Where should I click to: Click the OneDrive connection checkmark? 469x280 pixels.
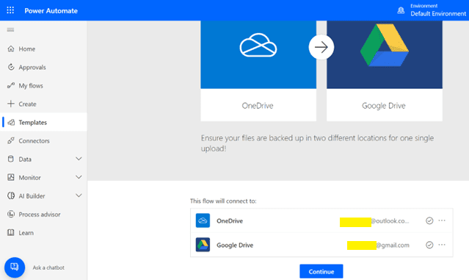pyautogui.click(x=429, y=220)
